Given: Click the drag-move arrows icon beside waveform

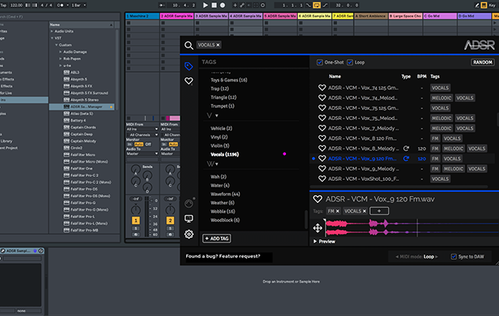Looking at the screenshot, I should 318,228.
